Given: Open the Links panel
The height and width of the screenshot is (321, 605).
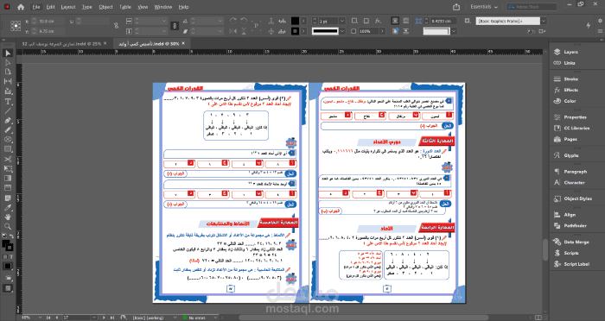Looking at the screenshot, I should pyautogui.click(x=569, y=63).
